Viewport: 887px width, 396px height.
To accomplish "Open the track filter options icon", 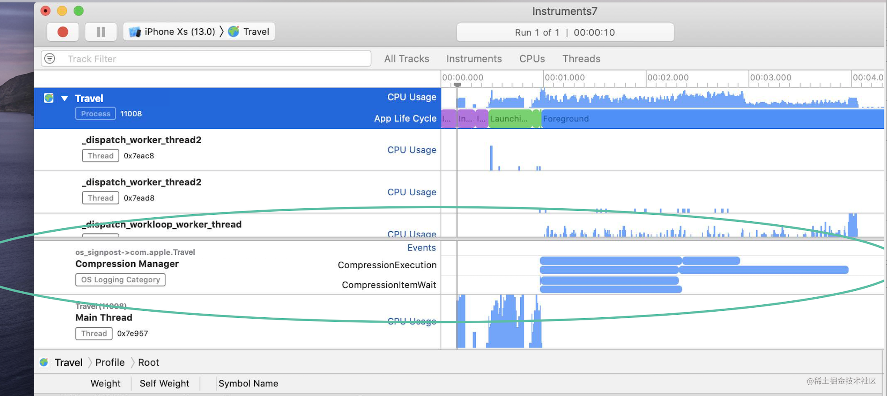I will point(50,58).
